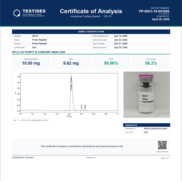Click the Digital Verification QR code
Screen dimensions: 182x181
coord(162,145)
